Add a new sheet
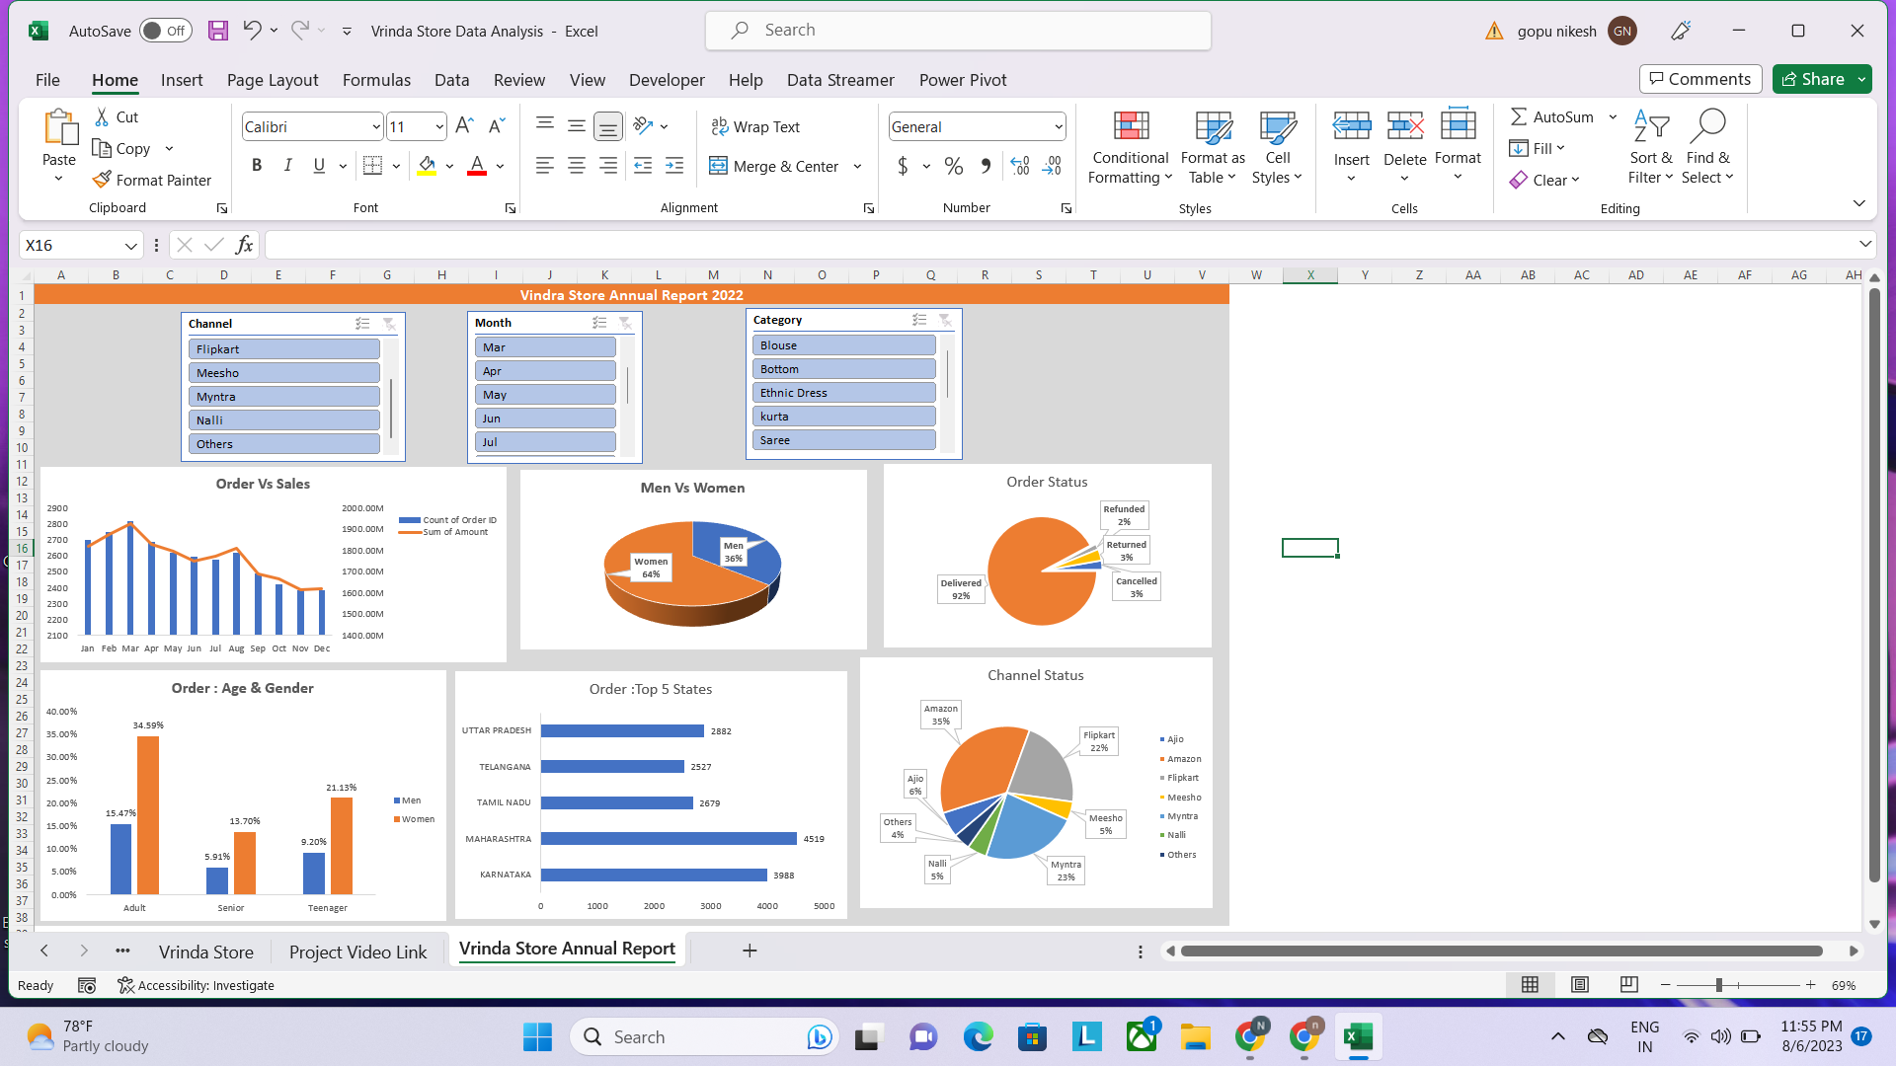1896x1066 pixels. [750, 951]
